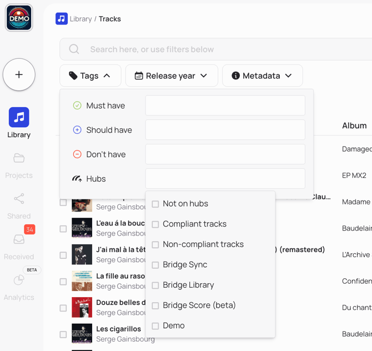
Task: Go to Library in the breadcrumb
Action: click(81, 19)
